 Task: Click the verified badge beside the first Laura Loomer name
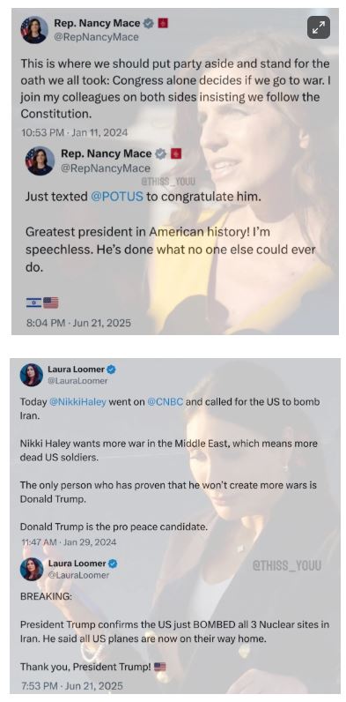click(112, 370)
